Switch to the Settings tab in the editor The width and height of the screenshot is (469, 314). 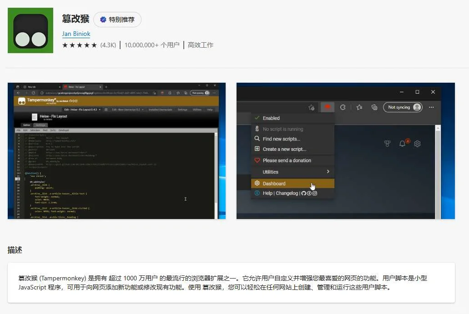[40, 125]
